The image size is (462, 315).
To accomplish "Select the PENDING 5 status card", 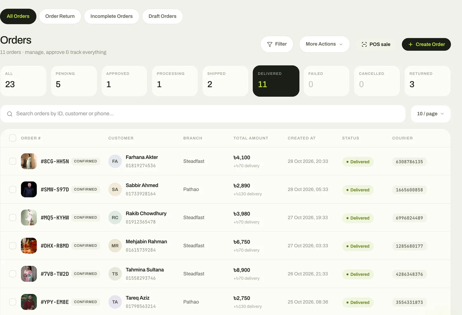I will 74,81.
